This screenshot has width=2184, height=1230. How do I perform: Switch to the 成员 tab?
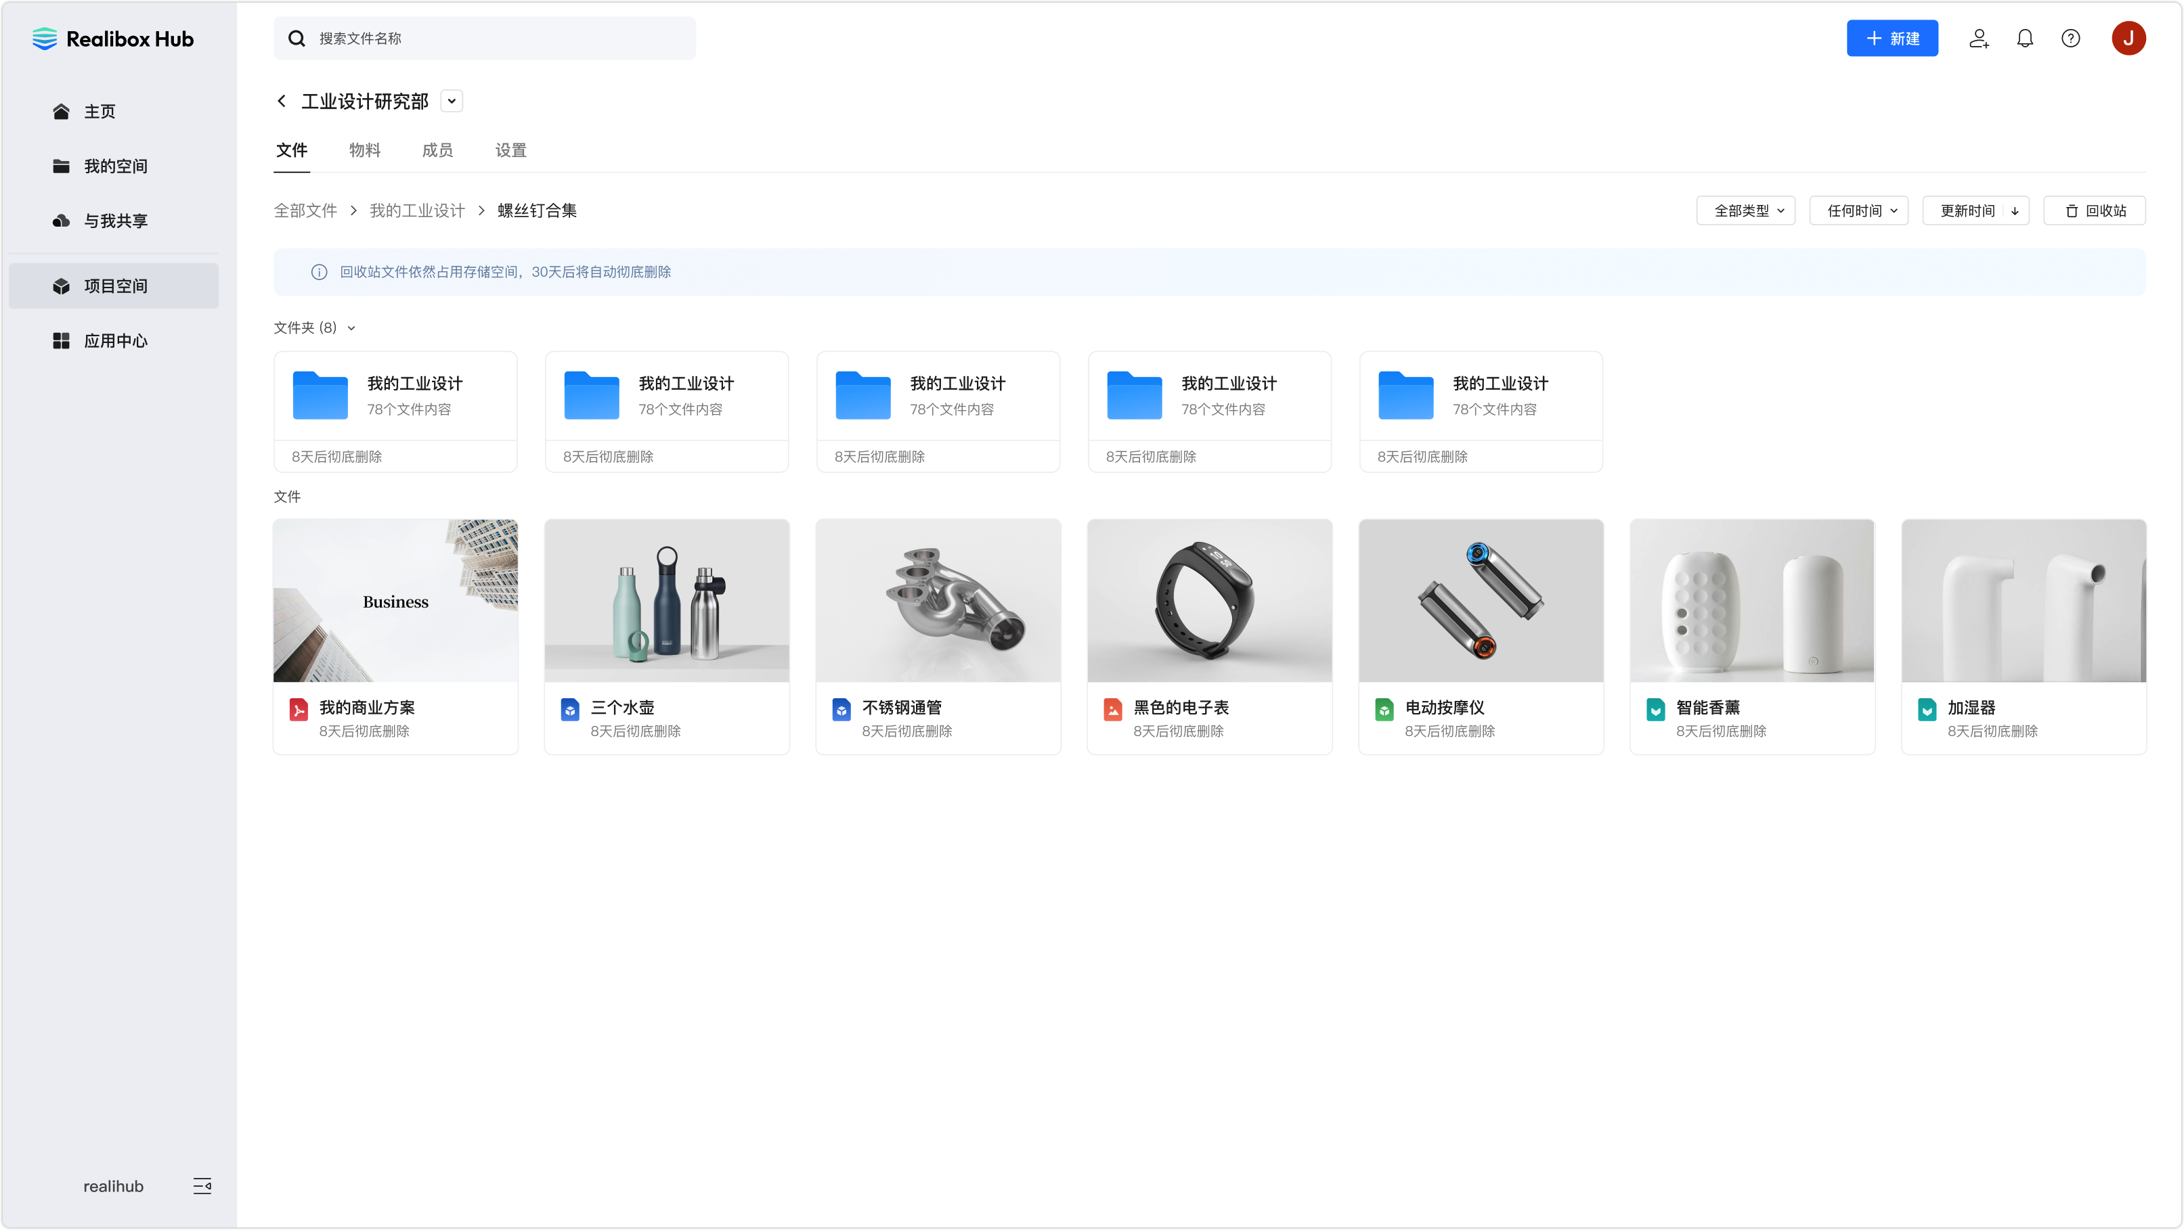437,150
